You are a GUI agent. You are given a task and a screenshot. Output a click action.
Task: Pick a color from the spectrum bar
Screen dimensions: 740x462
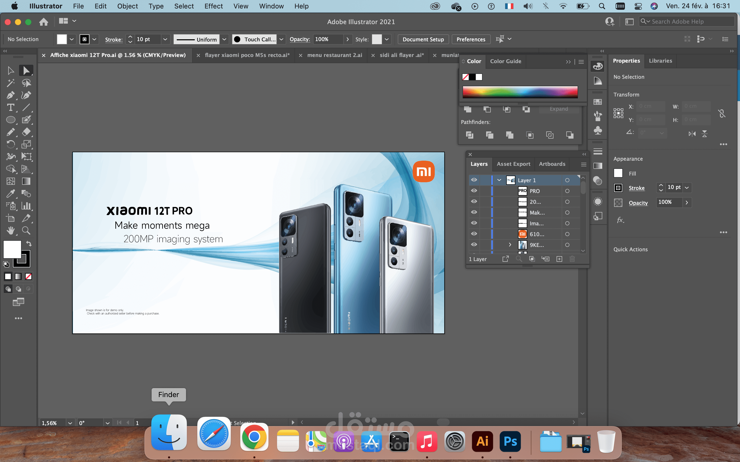[520, 92]
